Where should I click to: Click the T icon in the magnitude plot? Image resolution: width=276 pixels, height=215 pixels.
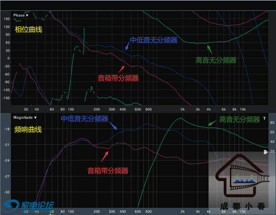click(264, 118)
